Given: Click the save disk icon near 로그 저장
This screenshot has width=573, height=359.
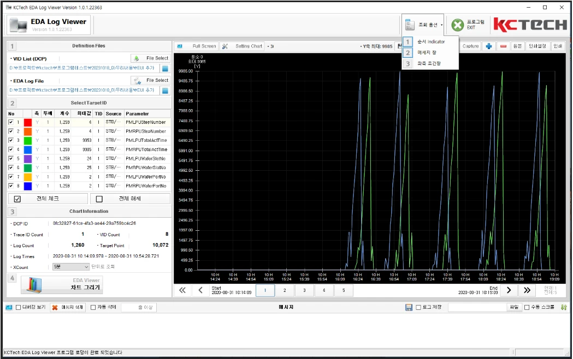Looking at the screenshot, I should coord(409,308).
